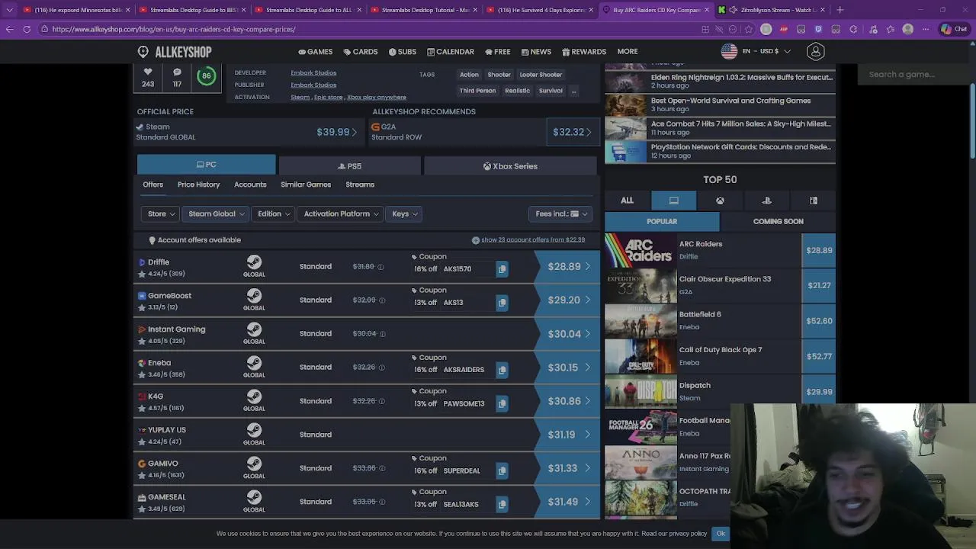This screenshot has width=976, height=549.
Task: Go back in browser history
Action: (9, 29)
